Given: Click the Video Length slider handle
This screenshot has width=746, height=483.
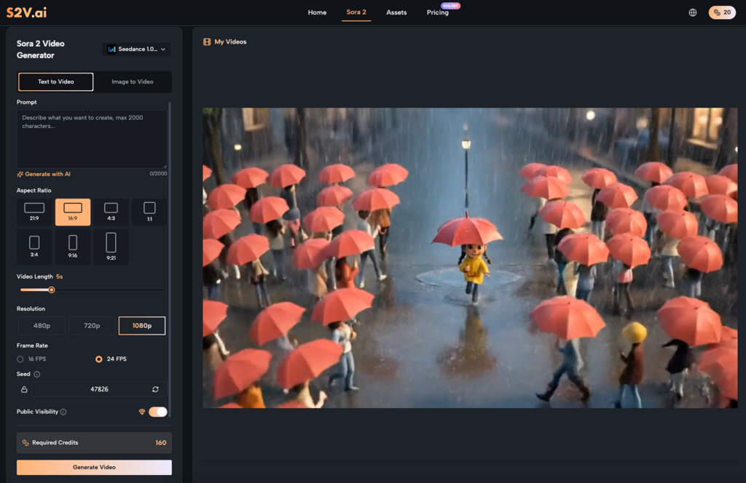Looking at the screenshot, I should tap(52, 290).
